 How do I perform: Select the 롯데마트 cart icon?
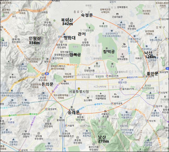[61, 118]
